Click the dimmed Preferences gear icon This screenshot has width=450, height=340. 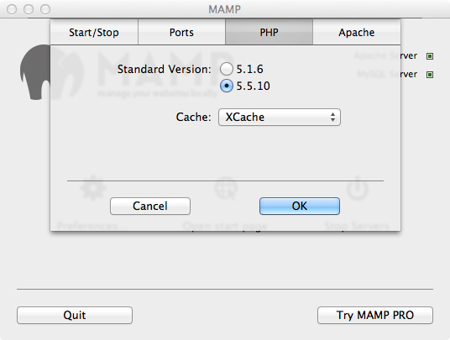pos(93,188)
